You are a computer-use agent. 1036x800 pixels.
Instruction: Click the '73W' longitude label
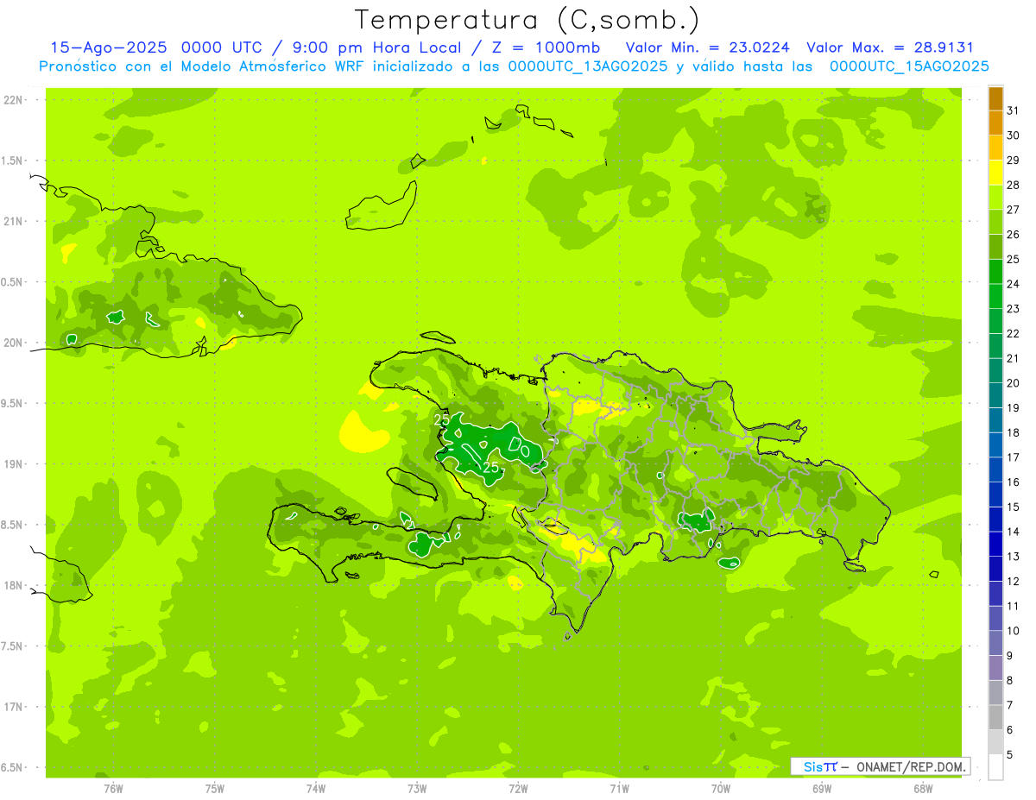(x=417, y=788)
